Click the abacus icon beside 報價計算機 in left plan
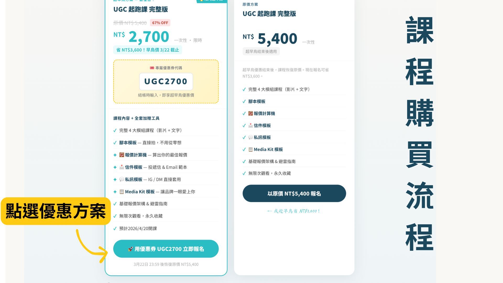503x283 pixels. pyautogui.click(x=122, y=155)
